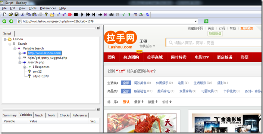Click the Value column header
This screenshot has width=263, height=134.
tap(59, 121)
